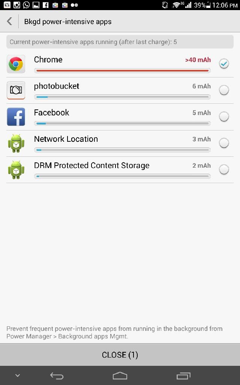Hide navigation bar with down chevron
The width and height of the screenshot is (240, 385).
click(17, 376)
